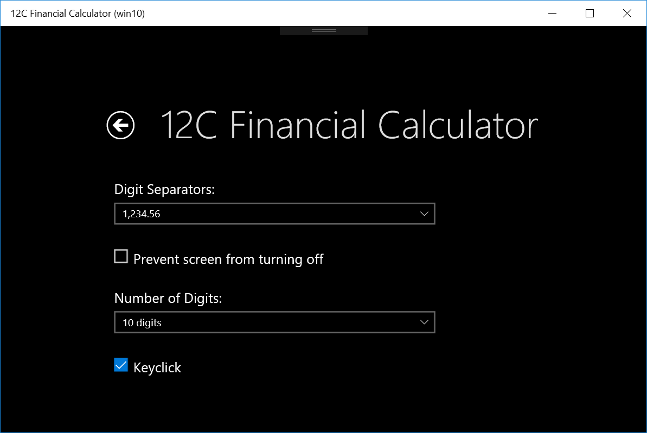Open the Number of Digits dropdown
Image resolution: width=647 pixels, height=433 pixels.
pyautogui.click(x=274, y=322)
